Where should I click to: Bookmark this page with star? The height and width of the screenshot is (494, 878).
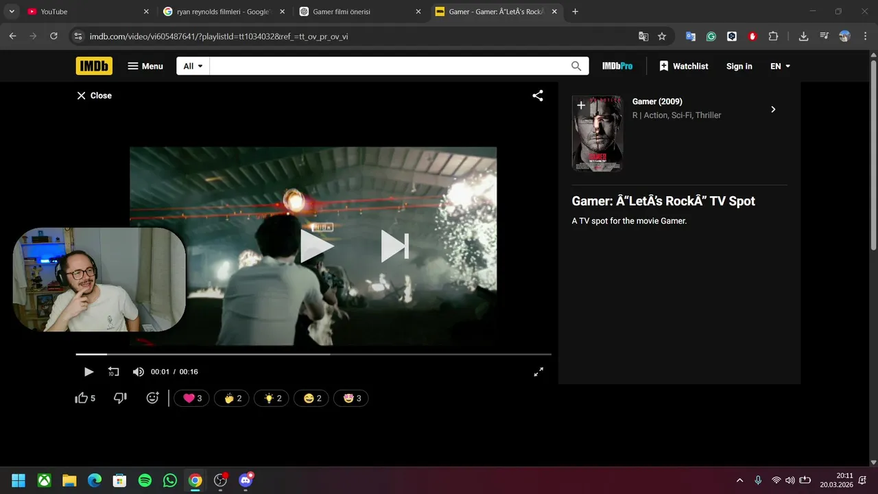662,36
